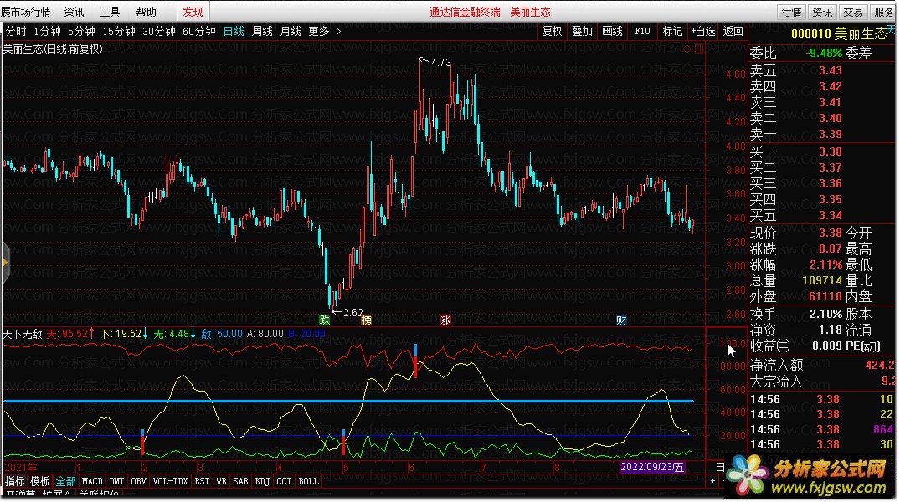Switch indicator to KDJ
The image size is (900, 502).
[262, 481]
